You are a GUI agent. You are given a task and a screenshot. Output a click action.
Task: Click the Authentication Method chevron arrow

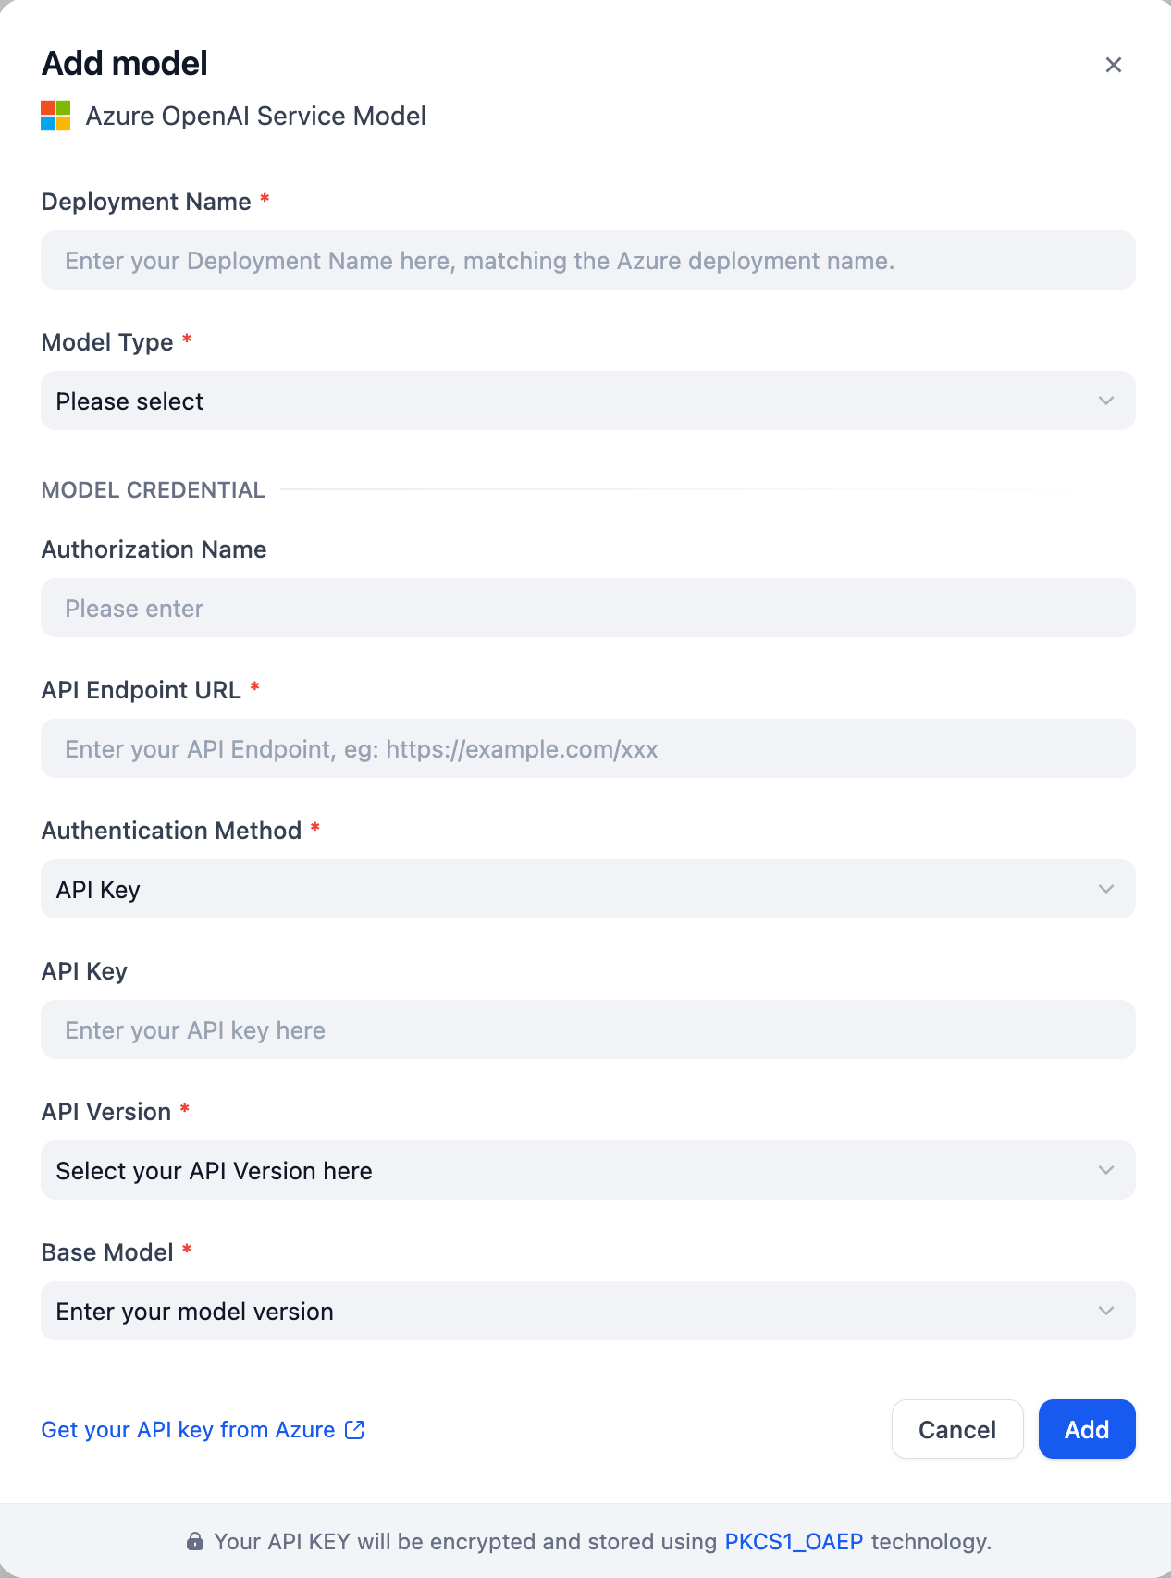pos(1106,889)
